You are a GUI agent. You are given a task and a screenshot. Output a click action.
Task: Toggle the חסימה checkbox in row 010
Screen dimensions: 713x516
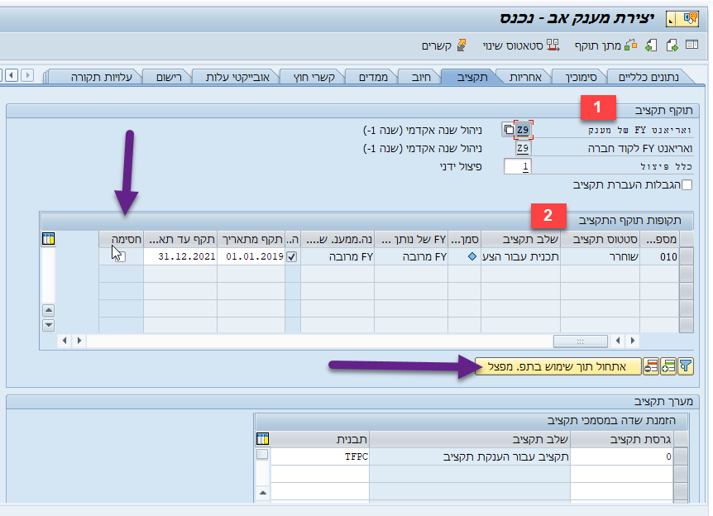click(x=120, y=256)
